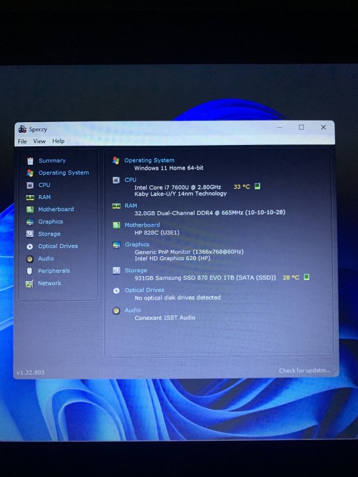Click the RAM heading in summary panel
This screenshot has width=358, height=477.
pos(131,205)
